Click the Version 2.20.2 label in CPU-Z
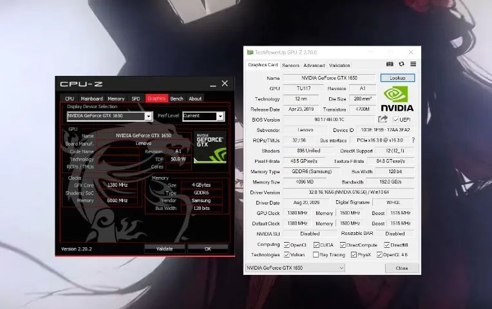The height and width of the screenshot is (309, 492). 76,248
